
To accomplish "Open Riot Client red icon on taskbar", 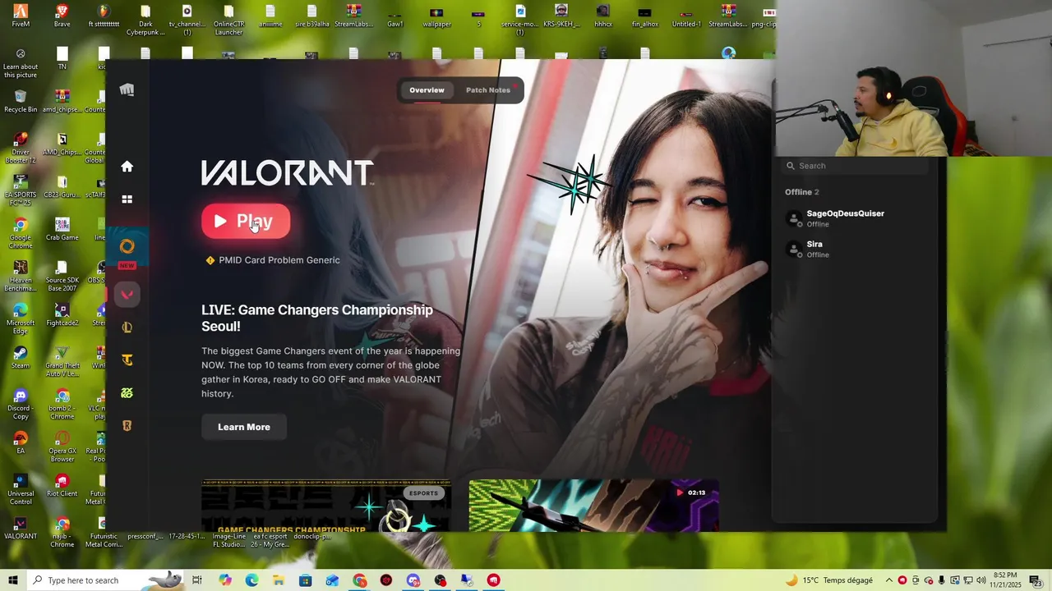I will click(x=493, y=580).
